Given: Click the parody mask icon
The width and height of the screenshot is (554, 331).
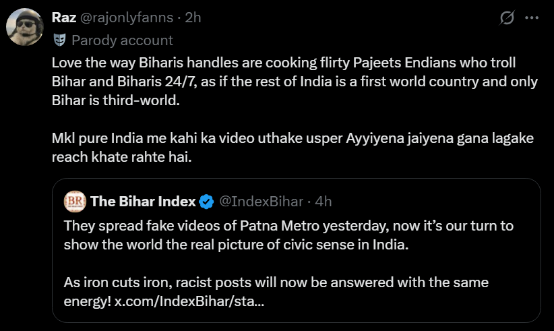Looking at the screenshot, I should point(59,40).
